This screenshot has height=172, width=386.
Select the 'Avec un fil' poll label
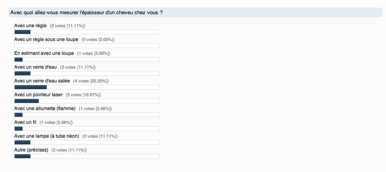pos(25,122)
